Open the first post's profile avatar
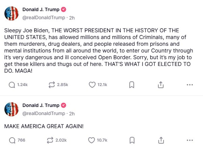203x151 pixels. click(x=11, y=13)
